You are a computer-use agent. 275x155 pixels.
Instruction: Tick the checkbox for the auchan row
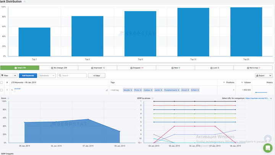2,90
